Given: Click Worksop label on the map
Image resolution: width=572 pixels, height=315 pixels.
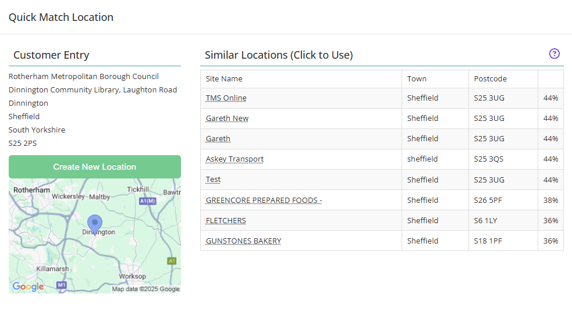Looking at the screenshot, I should [133, 276].
